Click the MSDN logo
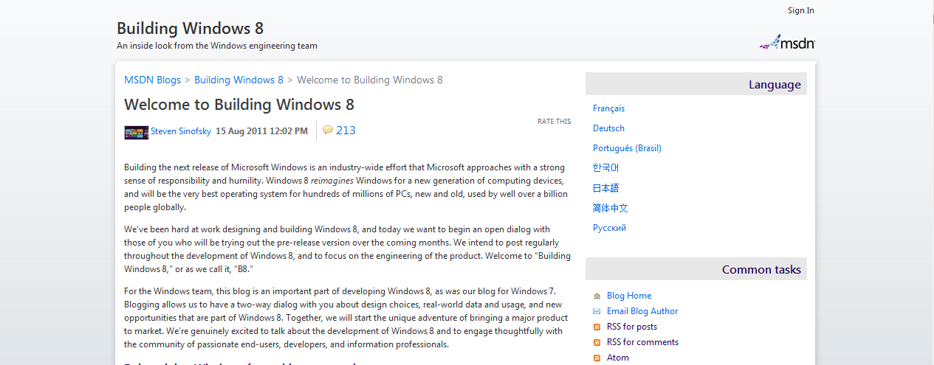The width and height of the screenshot is (934, 365). pyautogui.click(x=787, y=42)
